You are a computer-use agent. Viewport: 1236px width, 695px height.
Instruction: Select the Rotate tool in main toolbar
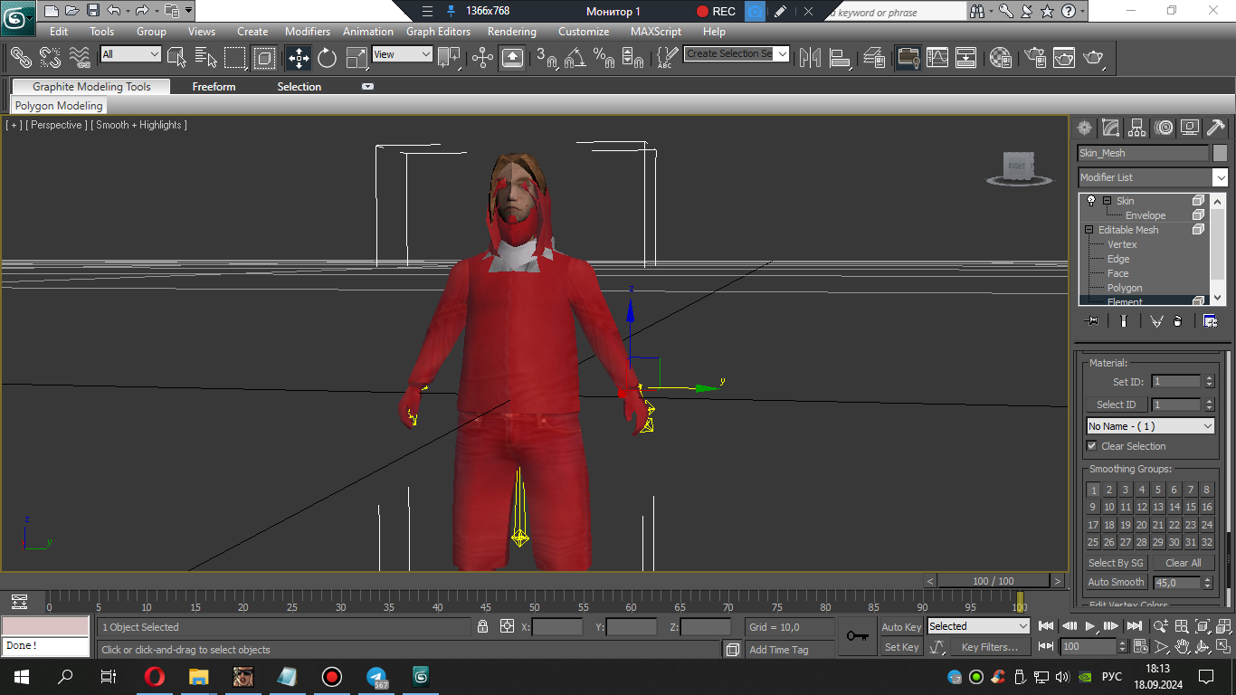click(x=327, y=58)
